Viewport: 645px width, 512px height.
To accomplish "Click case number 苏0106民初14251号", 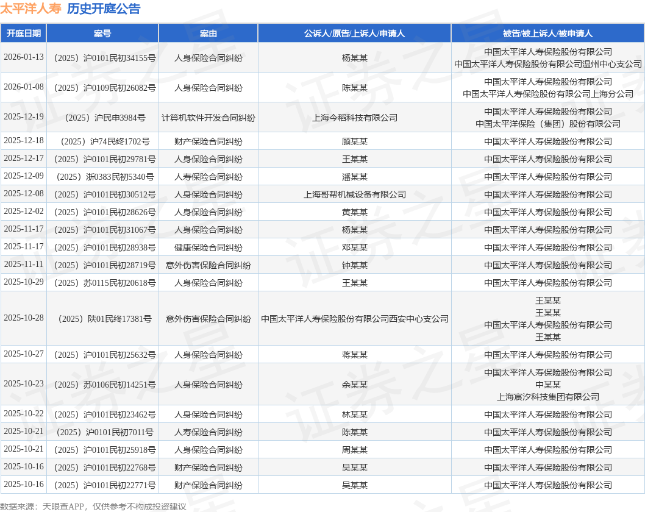I will tap(119, 385).
